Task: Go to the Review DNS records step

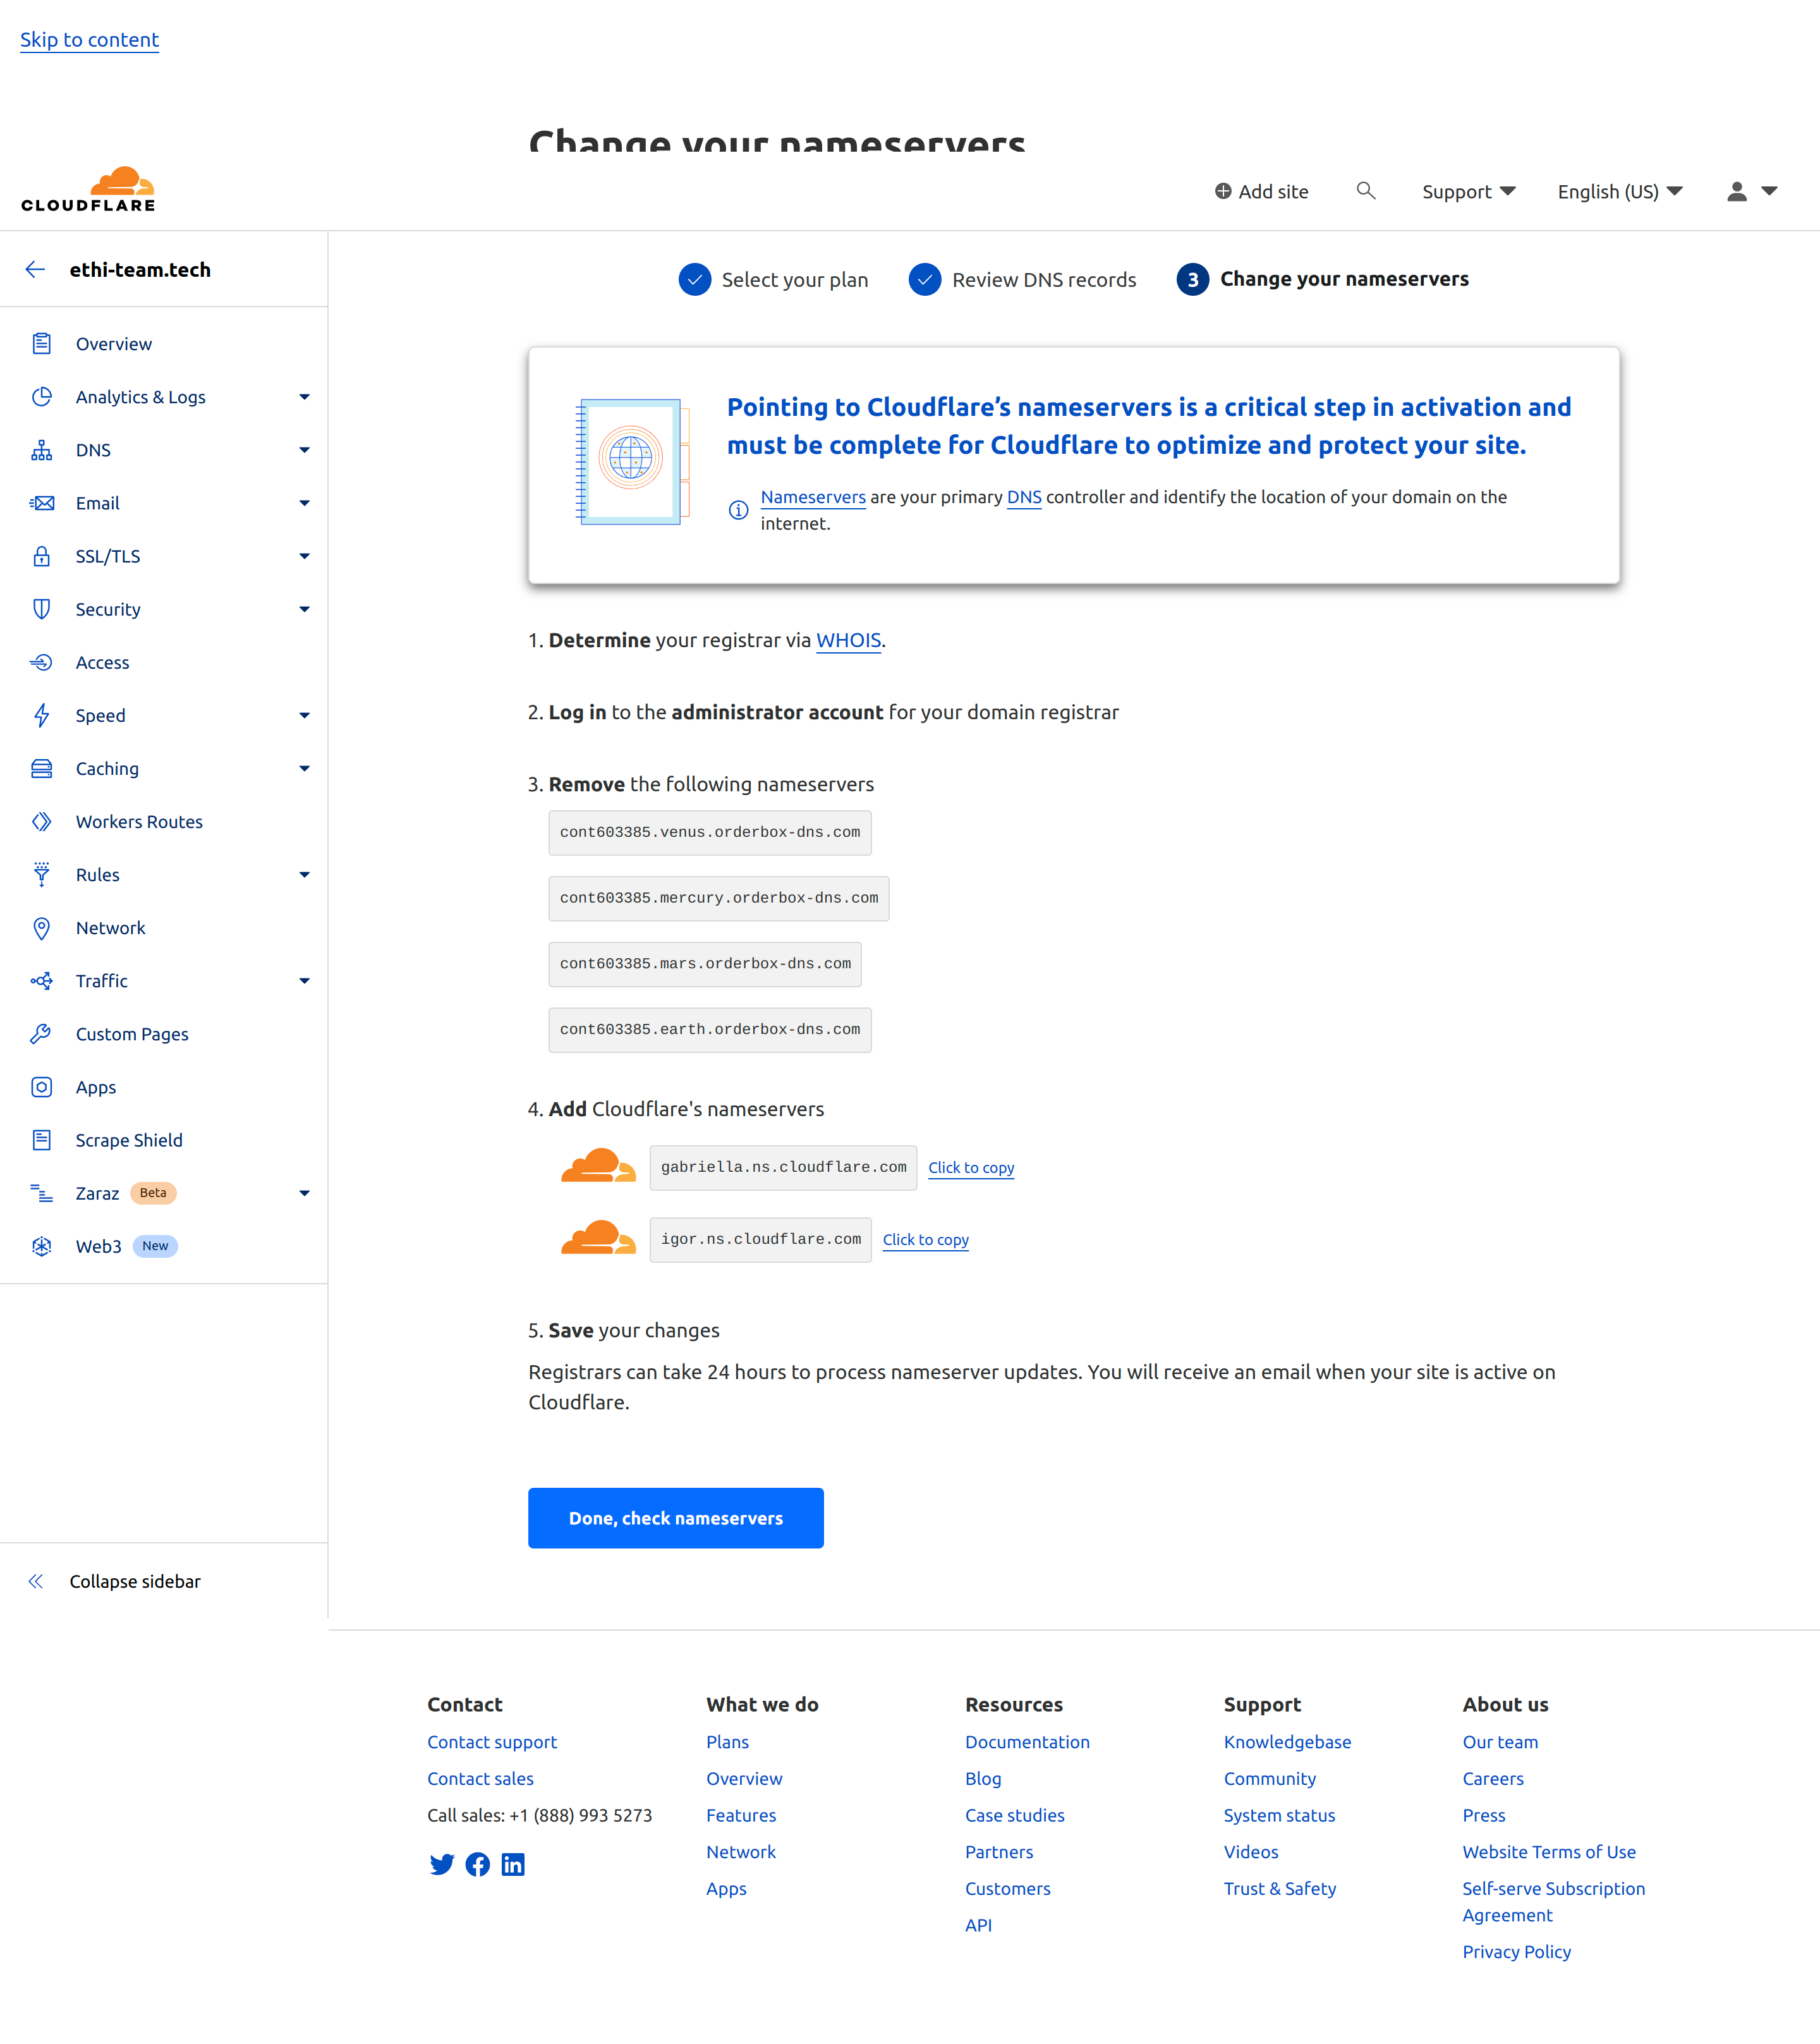Action: (x=1022, y=279)
